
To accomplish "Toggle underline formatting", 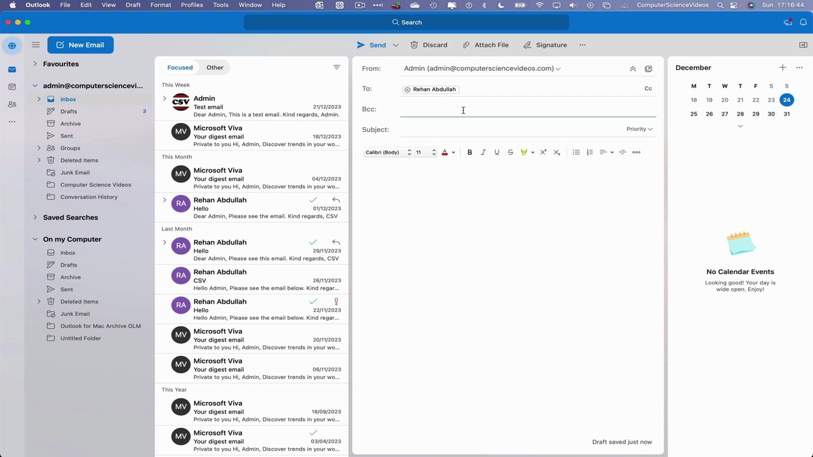I will click(497, 152).
